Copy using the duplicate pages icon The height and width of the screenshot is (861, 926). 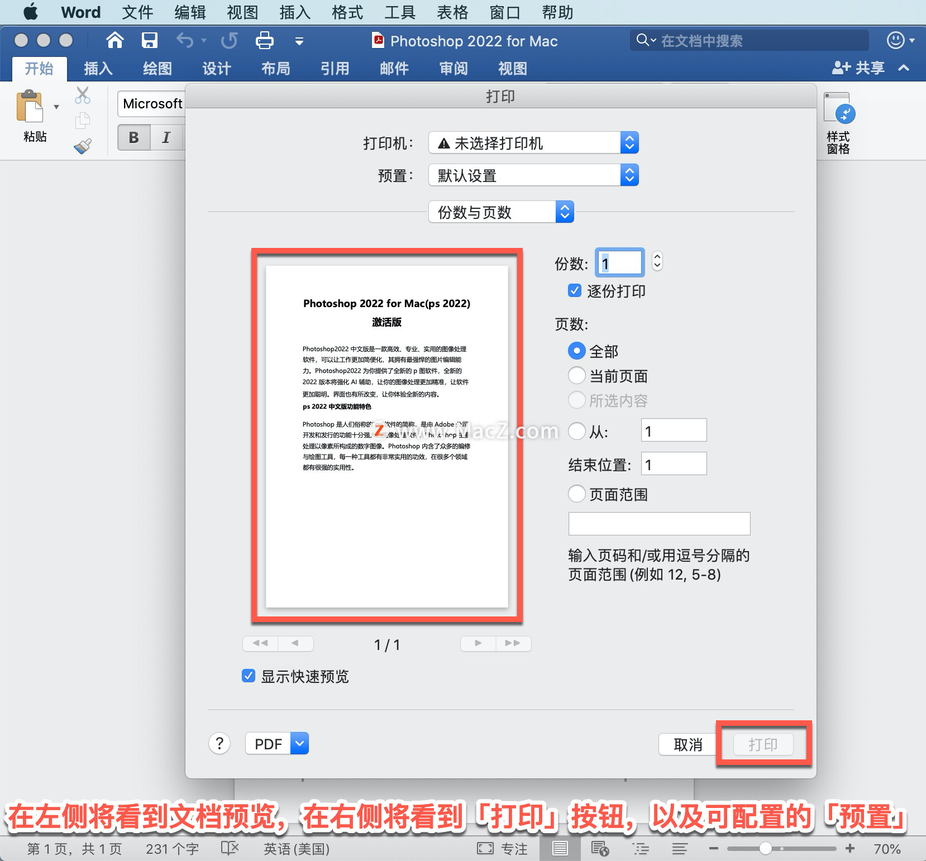click(x=83, y=120)
